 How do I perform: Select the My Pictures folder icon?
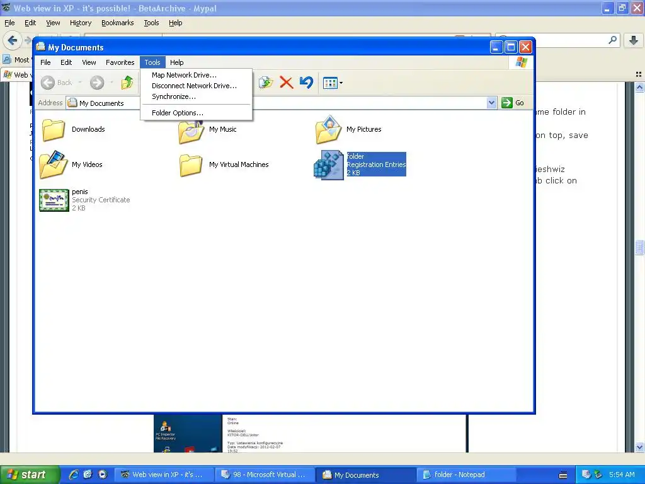328,130
